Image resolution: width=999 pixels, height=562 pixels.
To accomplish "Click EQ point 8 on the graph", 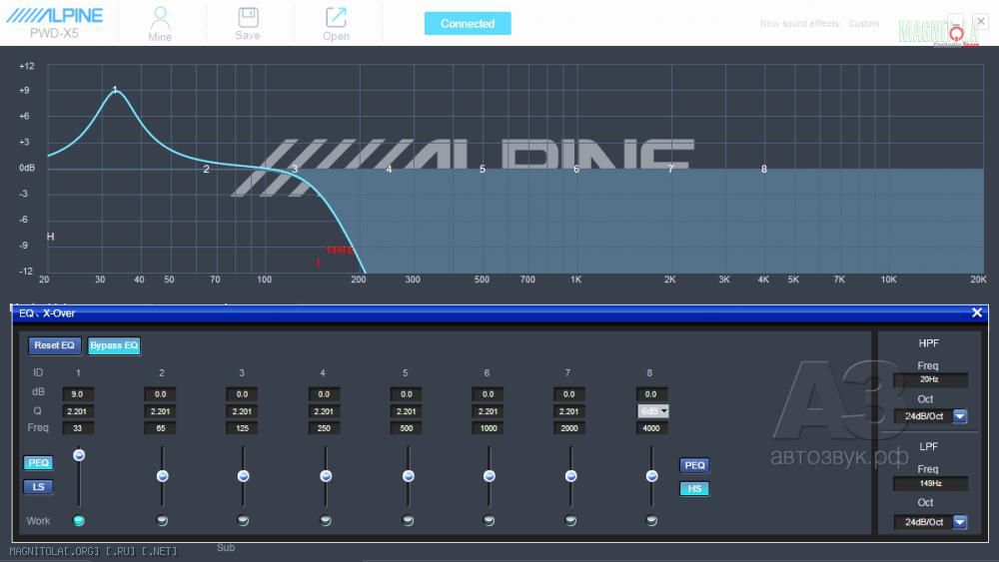I will [764, 170].
